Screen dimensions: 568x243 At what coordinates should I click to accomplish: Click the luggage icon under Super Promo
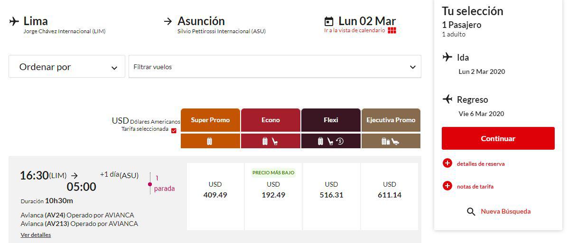(210, 141)
